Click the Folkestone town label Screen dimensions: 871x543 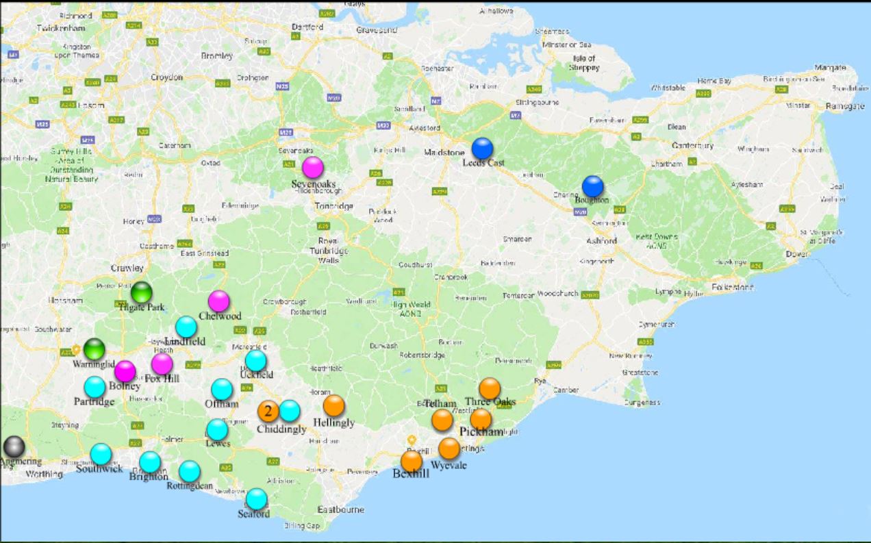point(733,287)
